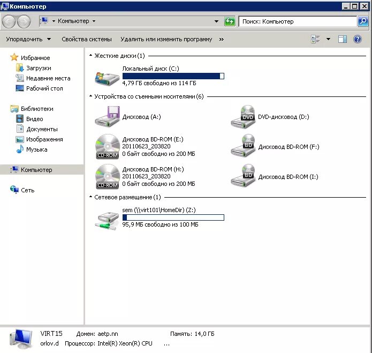Click Компьютер breadcrumb in address bar
The image size is (372, 353).
[73, 21]
